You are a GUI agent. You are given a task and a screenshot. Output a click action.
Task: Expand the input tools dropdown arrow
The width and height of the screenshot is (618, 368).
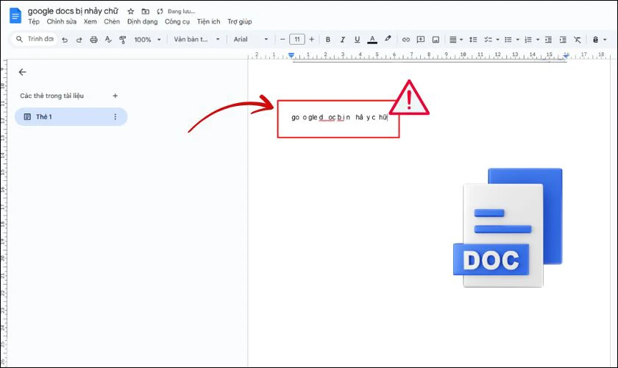click(x=605, y=40)
